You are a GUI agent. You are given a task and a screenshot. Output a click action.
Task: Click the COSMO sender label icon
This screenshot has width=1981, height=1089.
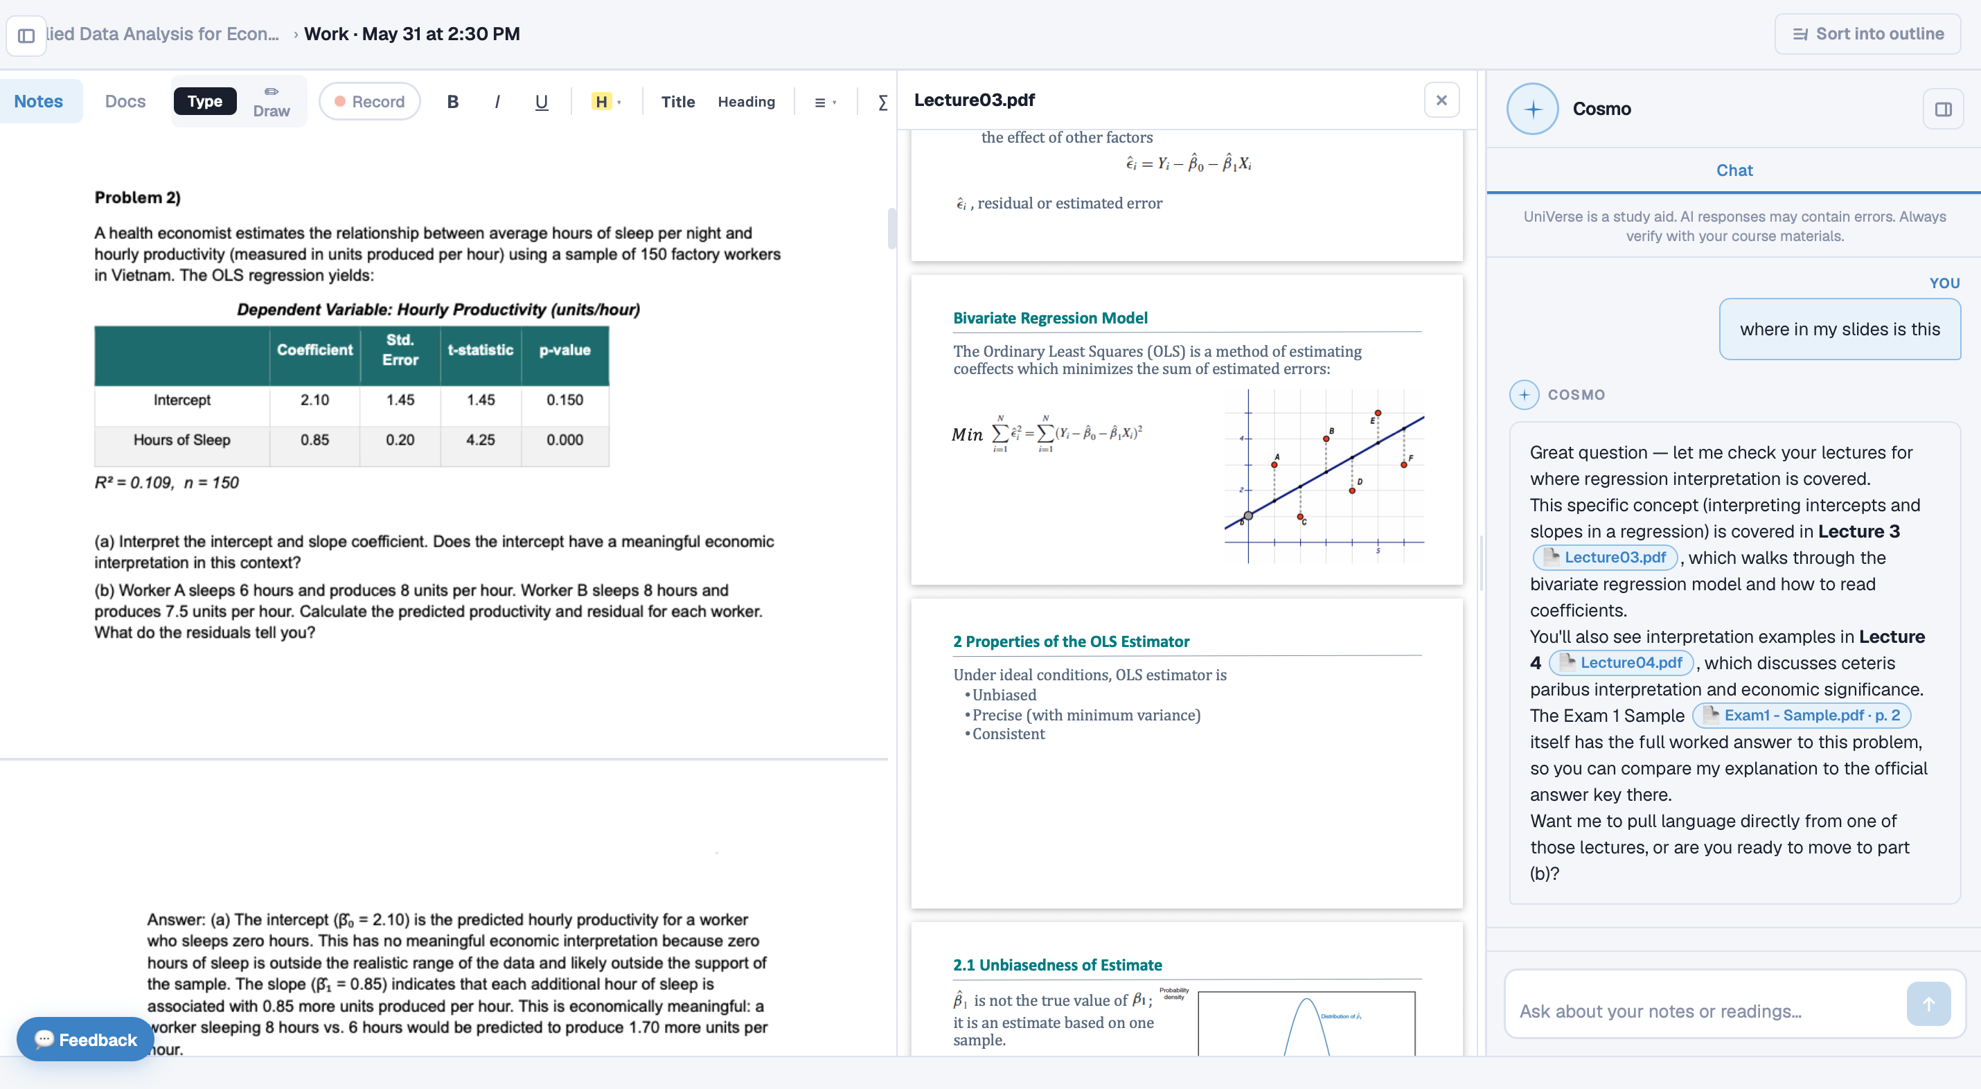(1523, 395)
